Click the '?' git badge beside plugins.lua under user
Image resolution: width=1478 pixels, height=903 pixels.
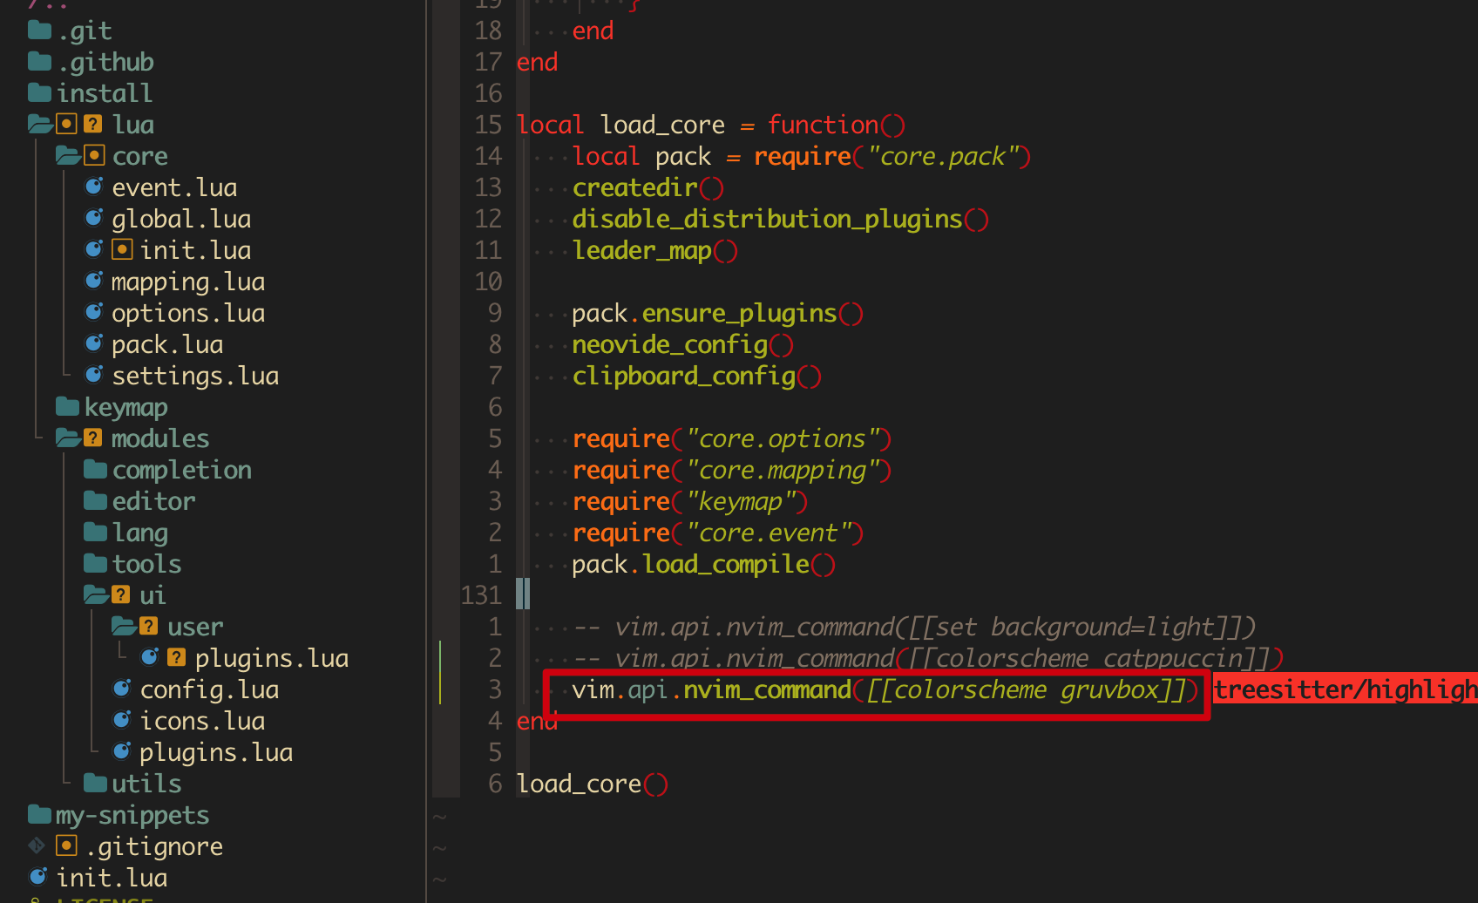pyautogui.click(x=177, y=656)
